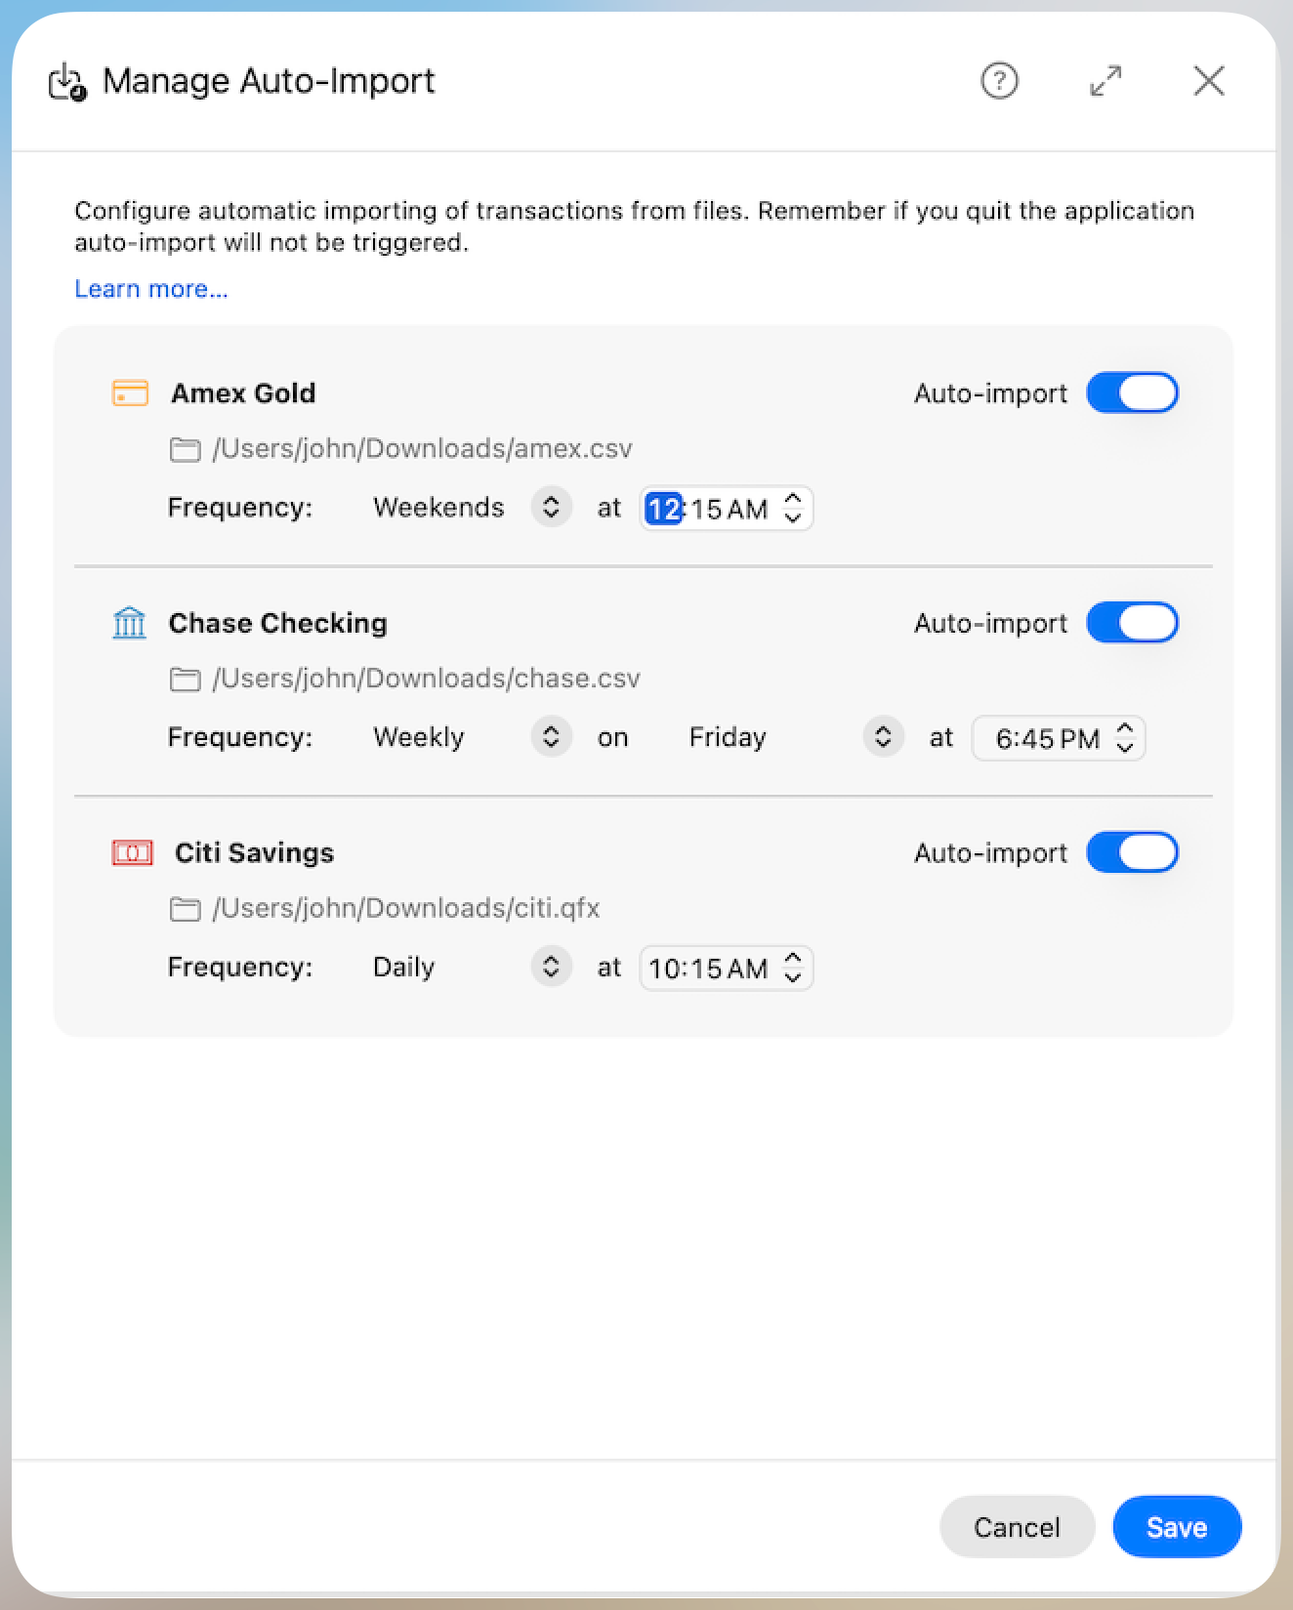
Task: Select the Chase Checking account name
Action: click(277, 622)
